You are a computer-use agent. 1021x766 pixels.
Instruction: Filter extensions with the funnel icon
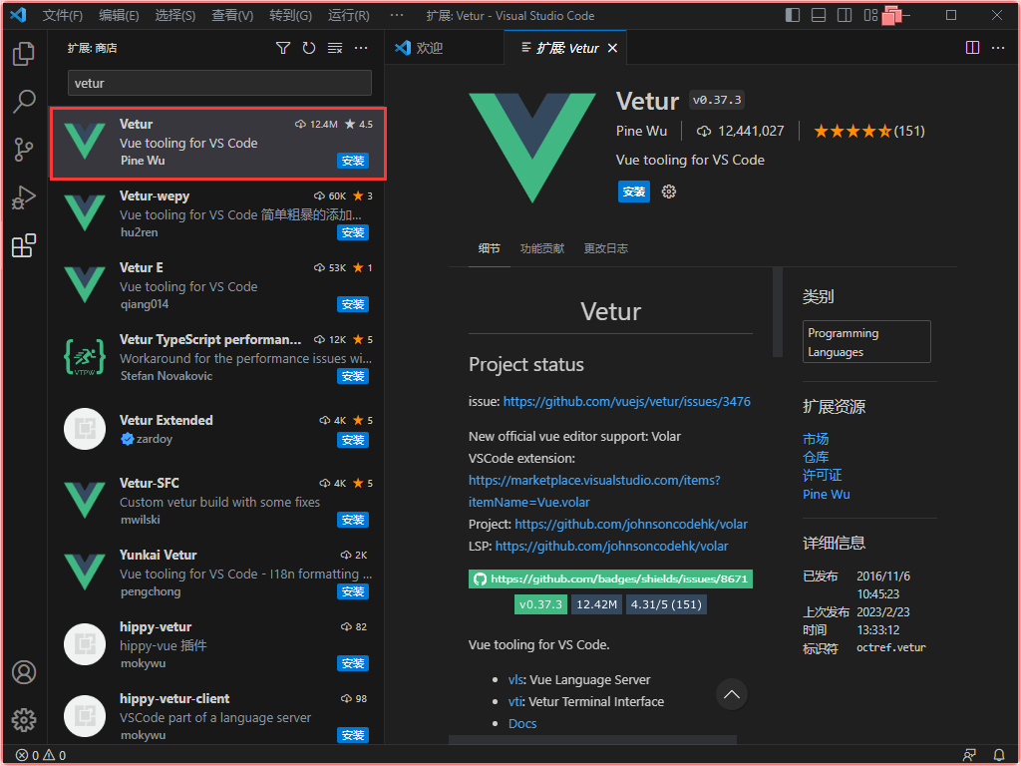pos(283,48)
